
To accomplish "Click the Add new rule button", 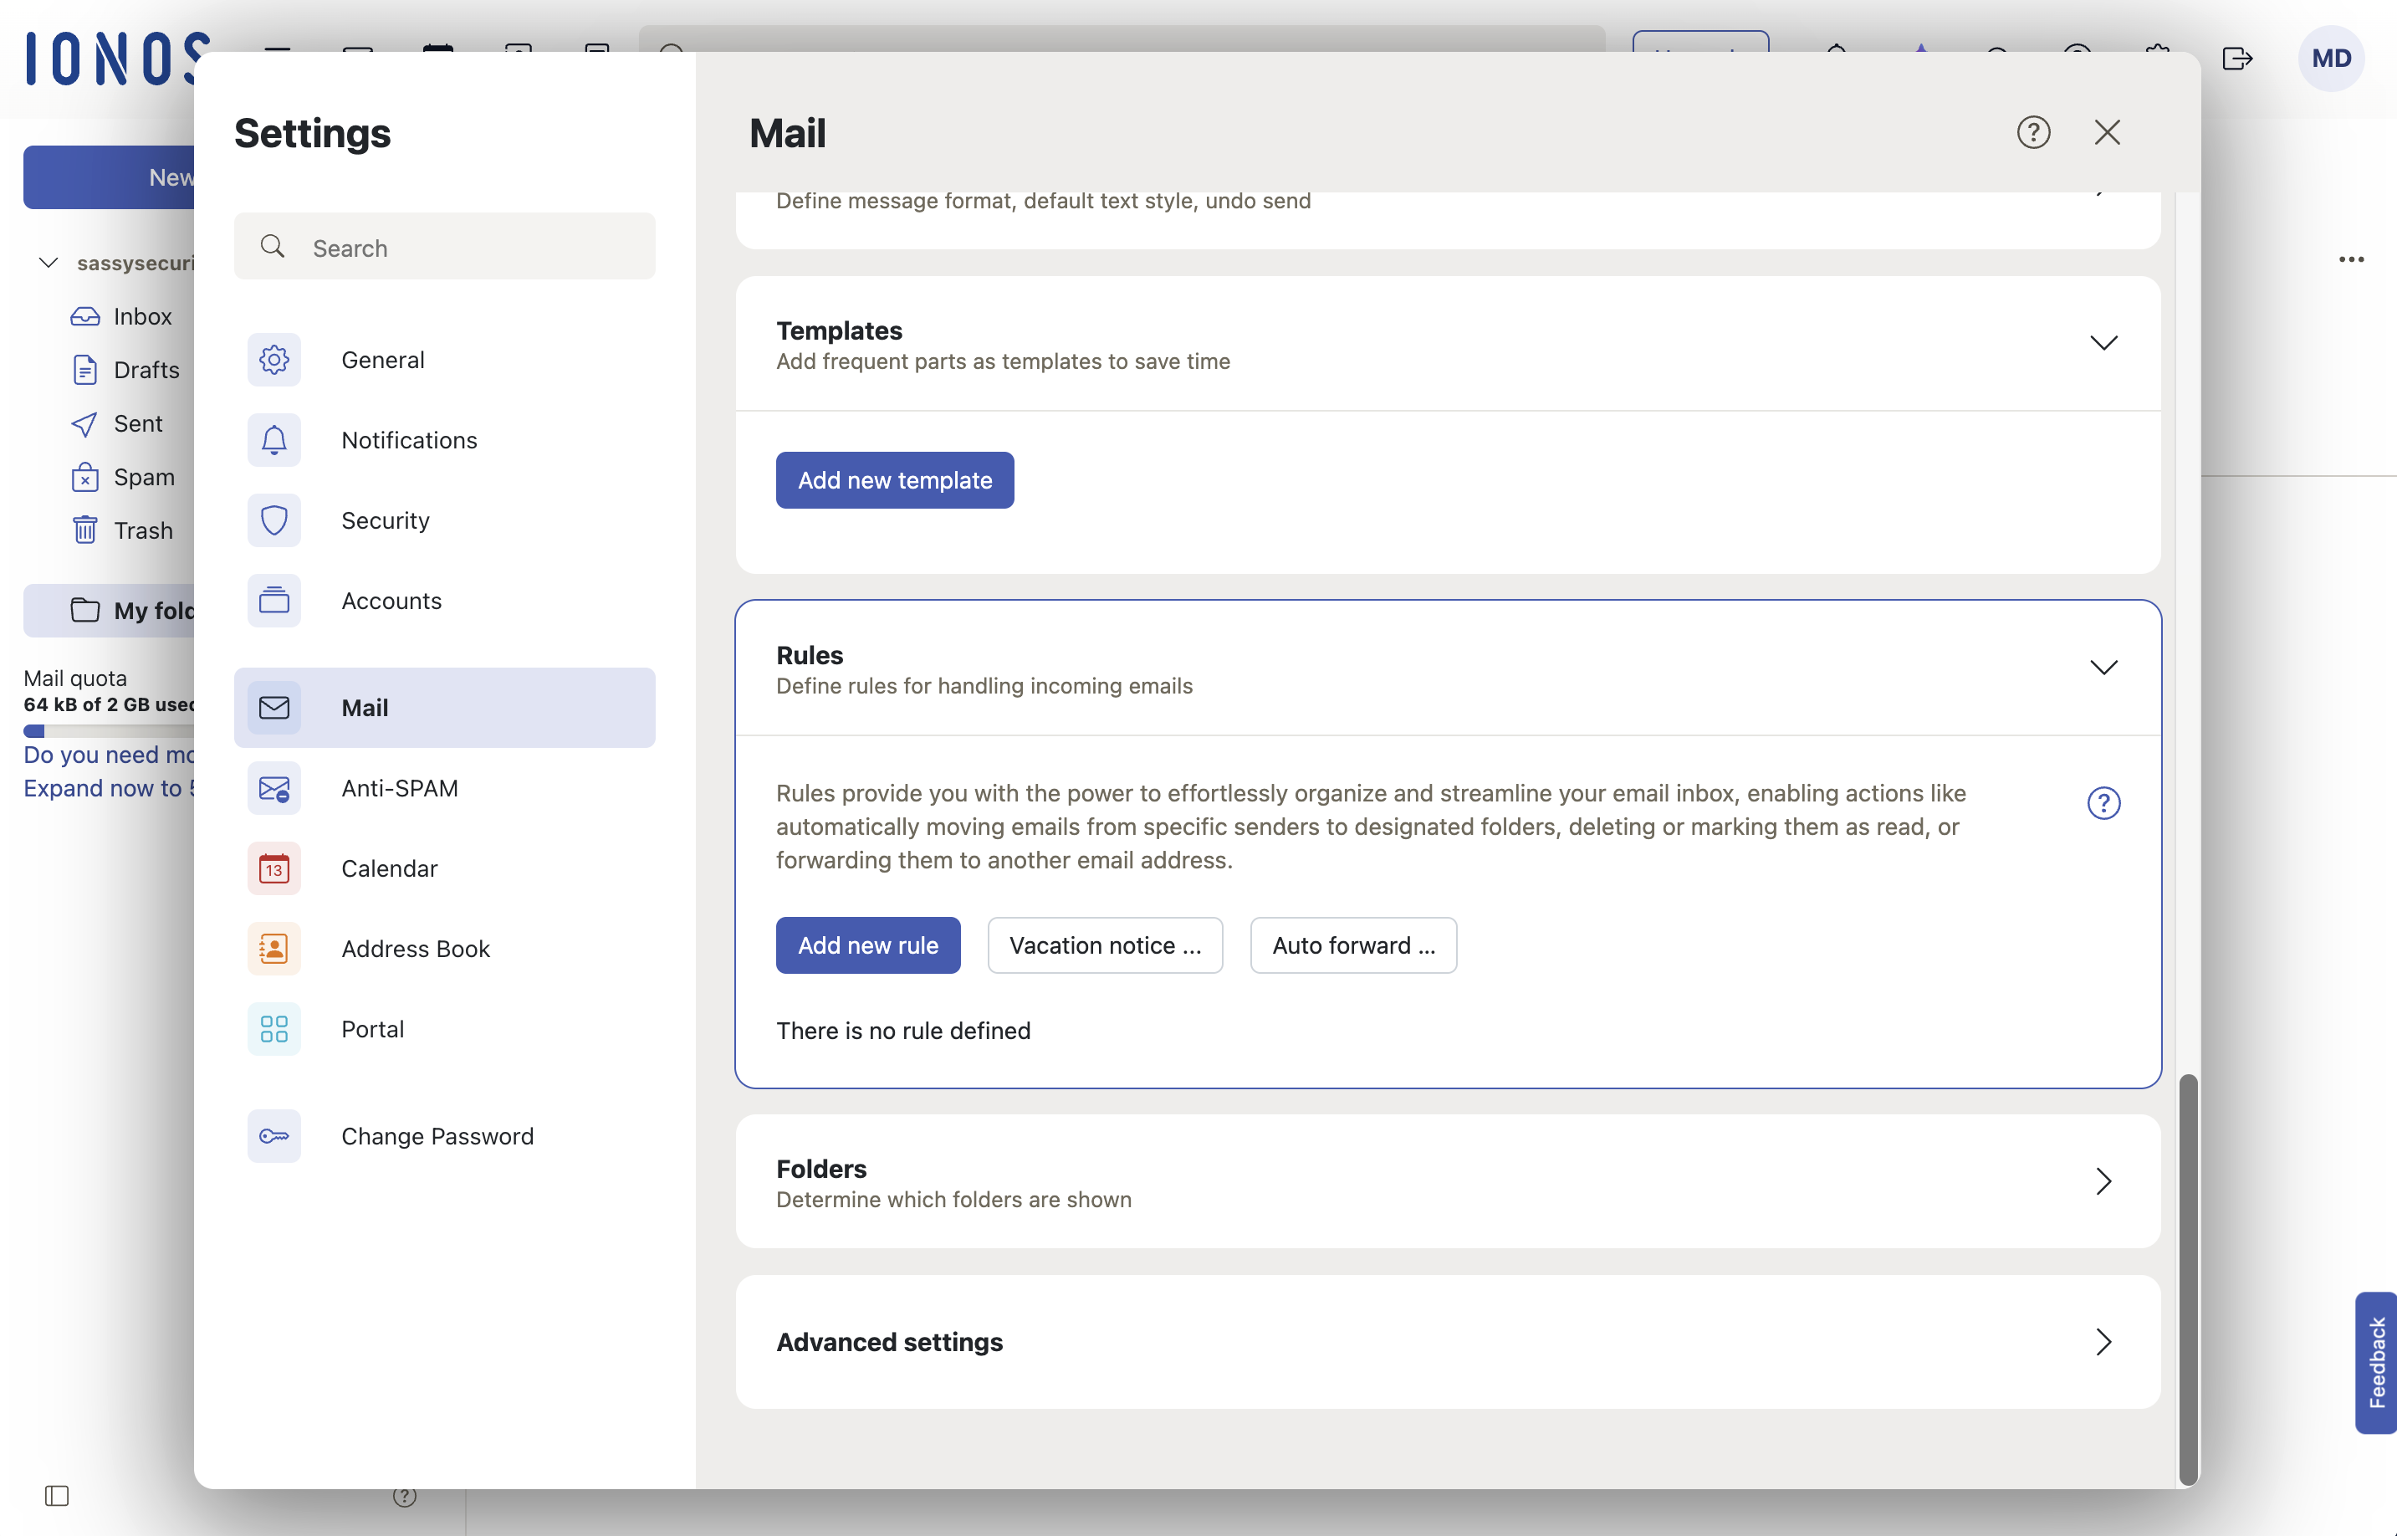I will click(867, 945).
